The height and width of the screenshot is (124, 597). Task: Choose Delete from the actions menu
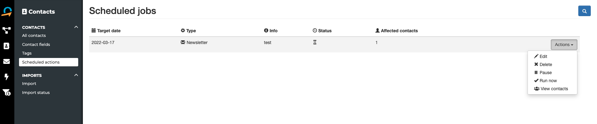pyautogui.click(x=543, y=64)
